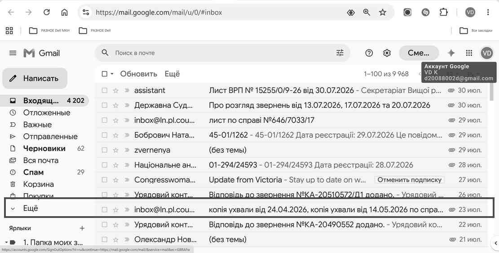Image resolution: width=499 pixels, height=253 pixels.
Task: Click Отменить подписку on Victoria email
Action: tap(409, 180)
